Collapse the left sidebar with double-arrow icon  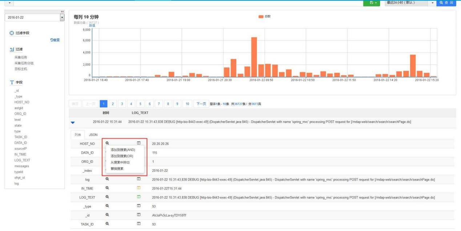coord(62,12)
